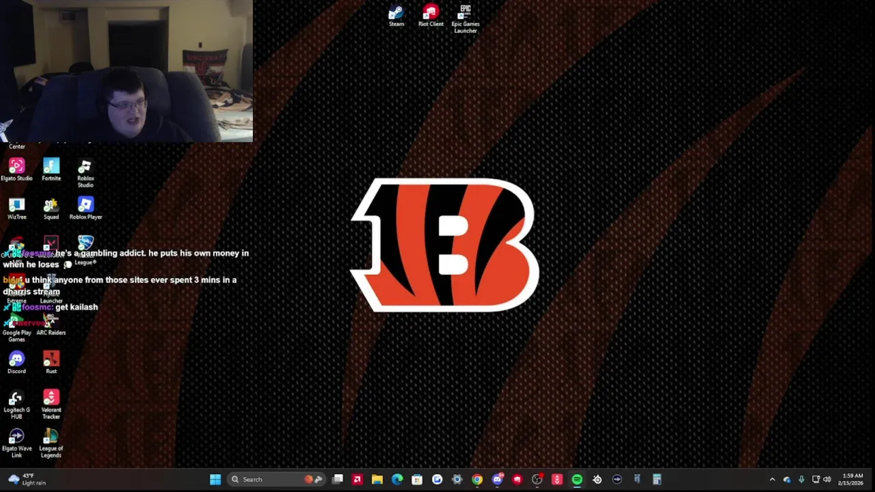This screenshot has width=875, height=492.
Task: Switch to Spotify on the taskbar
Action: point(577,480)
